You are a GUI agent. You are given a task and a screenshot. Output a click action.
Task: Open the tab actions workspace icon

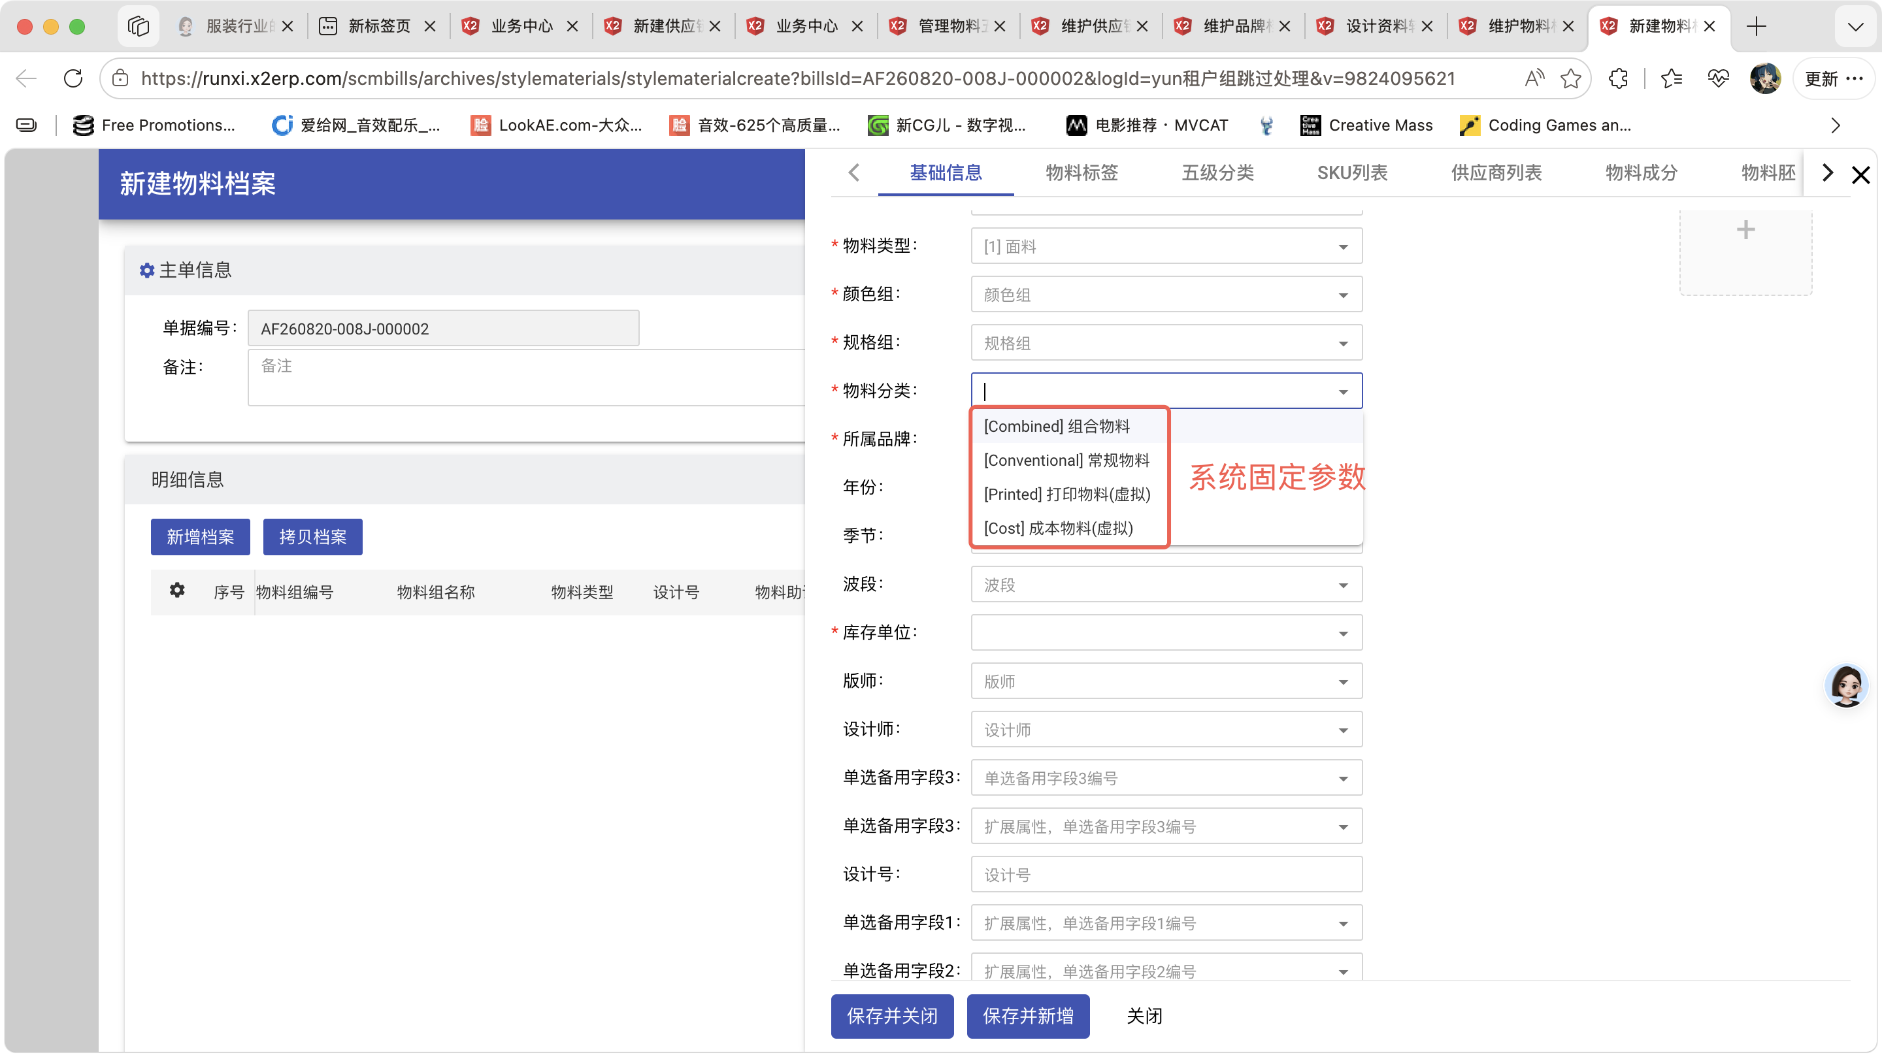coord(138,26)
